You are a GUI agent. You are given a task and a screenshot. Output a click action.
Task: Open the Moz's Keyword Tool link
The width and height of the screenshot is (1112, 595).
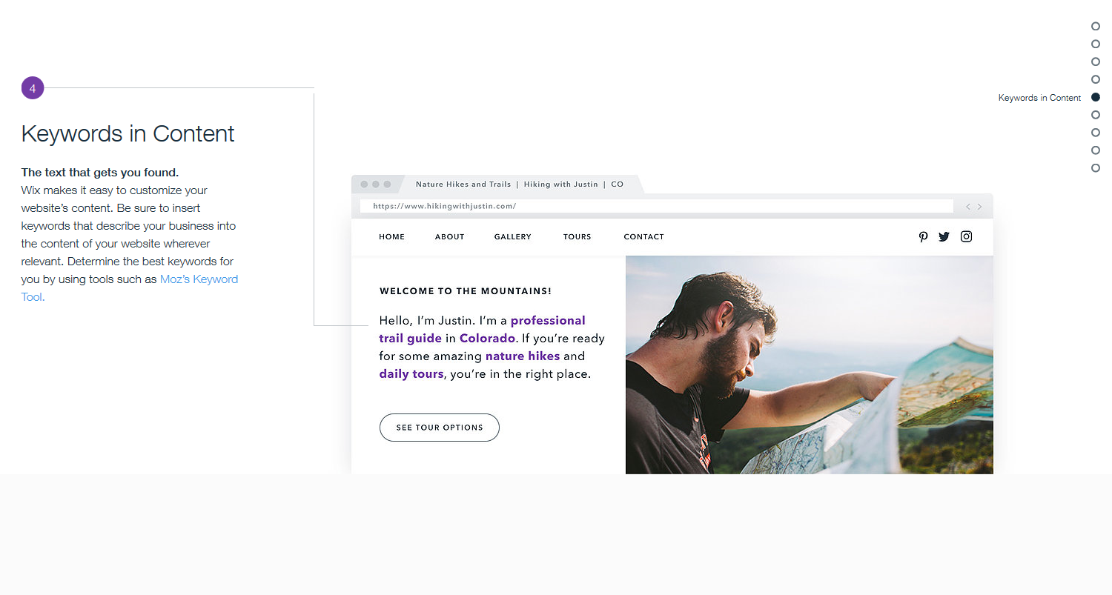(130, 288)
